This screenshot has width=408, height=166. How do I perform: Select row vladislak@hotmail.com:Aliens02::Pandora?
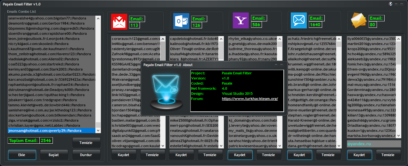pyautogui.click(x=52, y=59)
